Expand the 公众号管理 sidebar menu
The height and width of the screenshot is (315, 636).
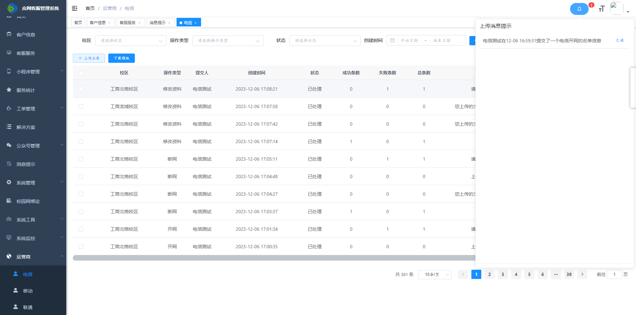click(62, 145)
